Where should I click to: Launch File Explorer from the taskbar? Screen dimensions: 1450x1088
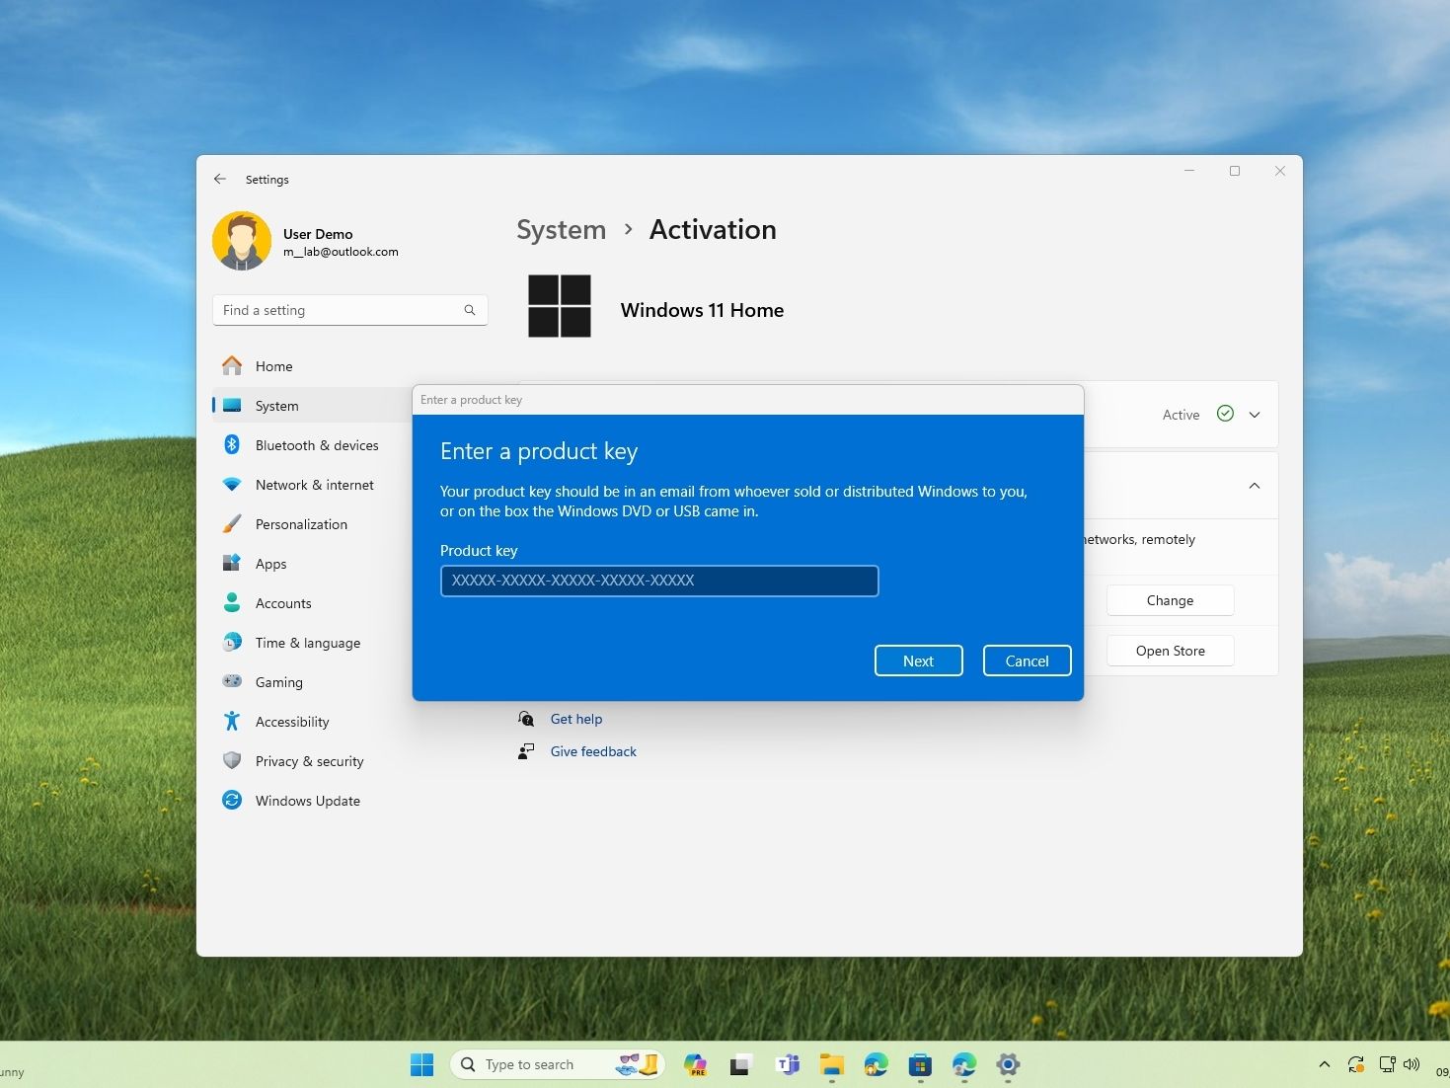831,1064
